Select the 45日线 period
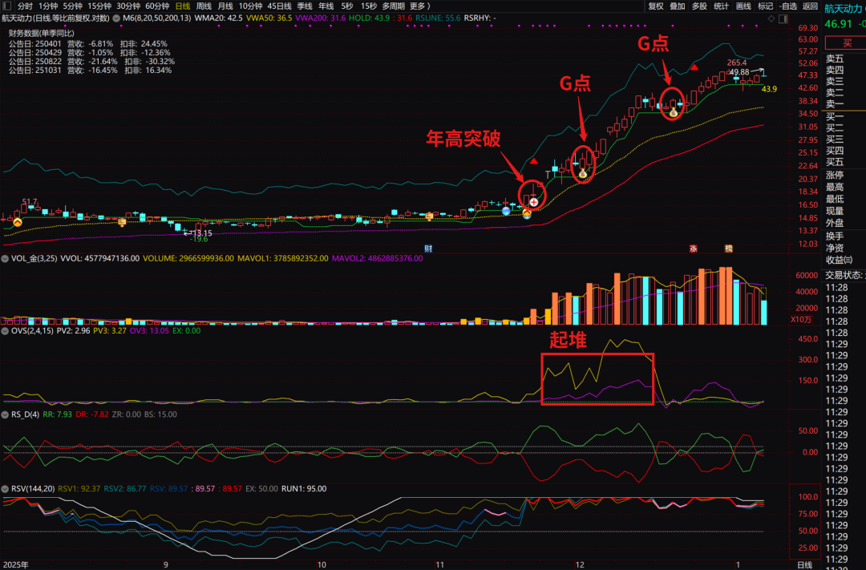866x570 pixels. point(280,6)
